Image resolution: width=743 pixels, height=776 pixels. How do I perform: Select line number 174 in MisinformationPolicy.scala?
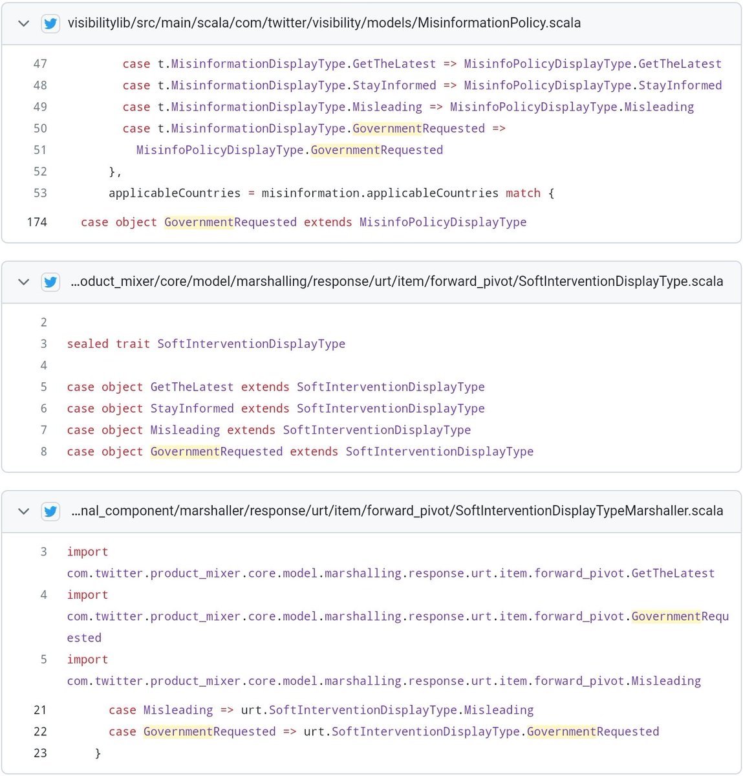coord(37,222)
